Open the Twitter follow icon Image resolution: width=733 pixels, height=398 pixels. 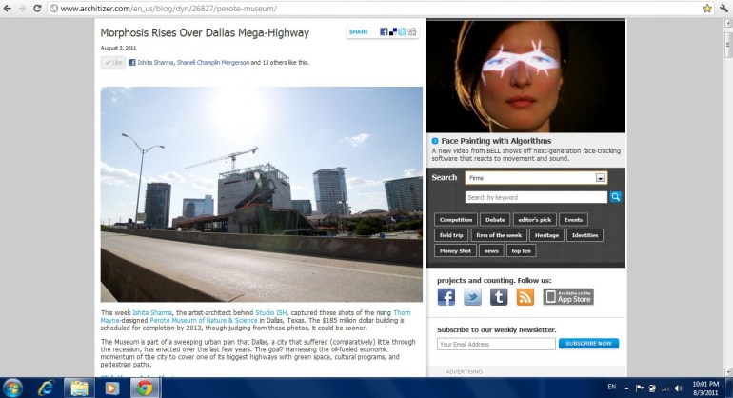tap(472, 297)
